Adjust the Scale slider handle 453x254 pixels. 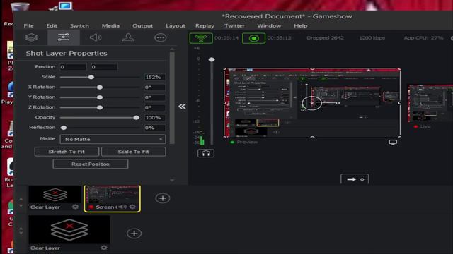(91, 77)
